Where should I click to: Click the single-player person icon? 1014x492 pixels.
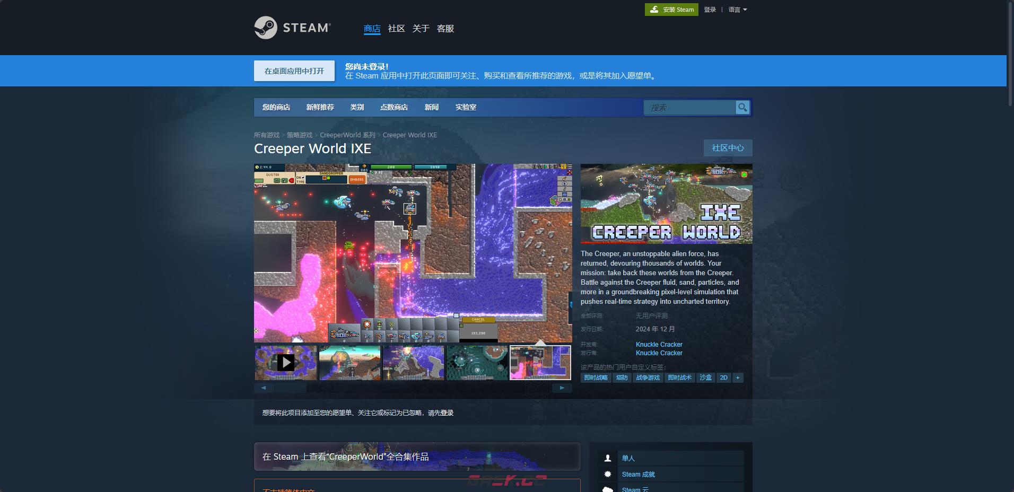click(x=608, y=458)
